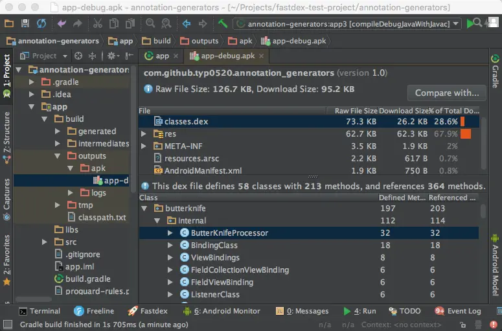Image resolution: width=502 pixels, height=331 pixels.
Task: Expand the generated folder
Action: point(57,131)
